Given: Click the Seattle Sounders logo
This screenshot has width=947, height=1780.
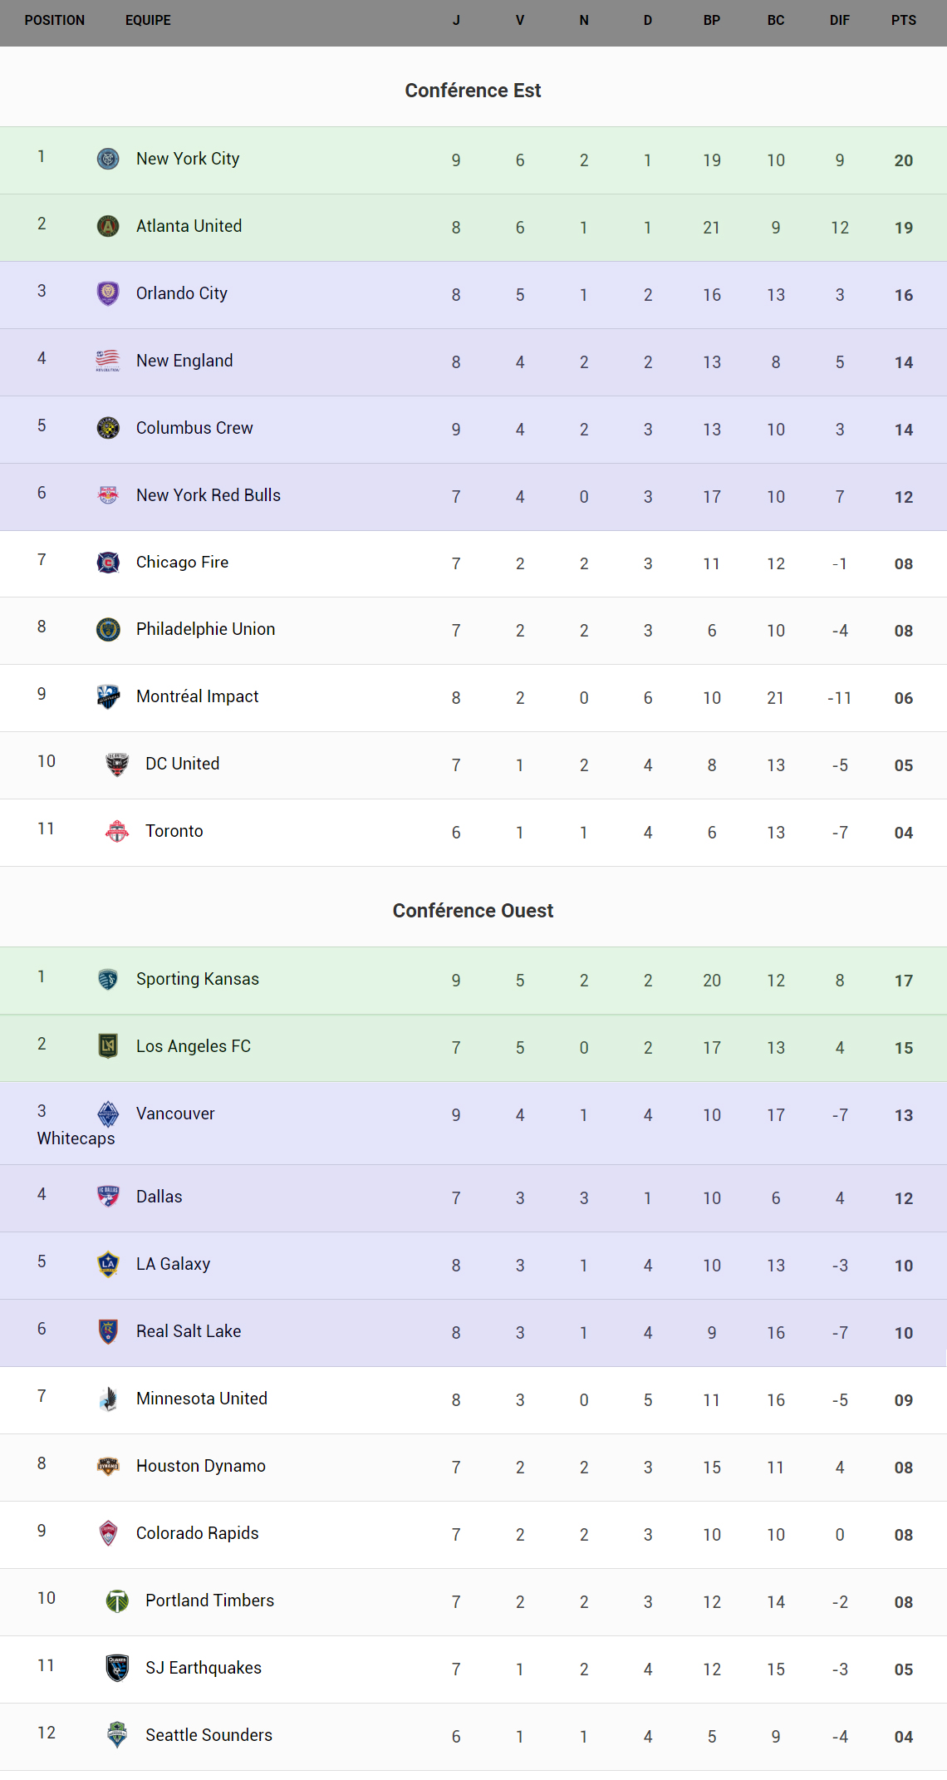Looking at the screenshot, I should [117, 1735].
